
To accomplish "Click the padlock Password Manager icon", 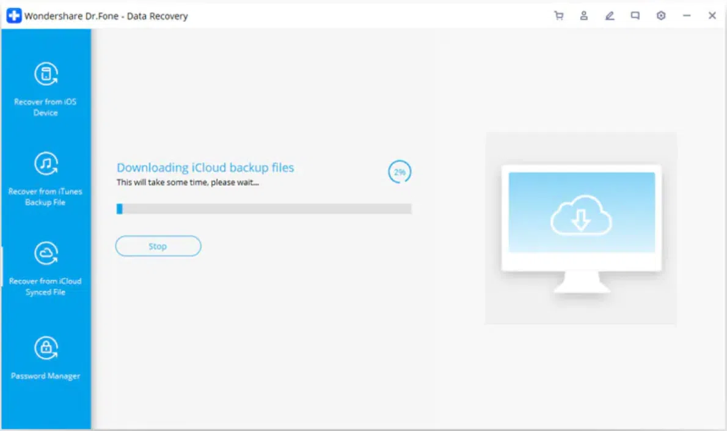I will click(x=46, y=348).
